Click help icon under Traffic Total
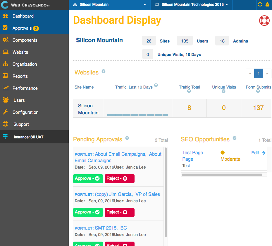 (189, 91)
